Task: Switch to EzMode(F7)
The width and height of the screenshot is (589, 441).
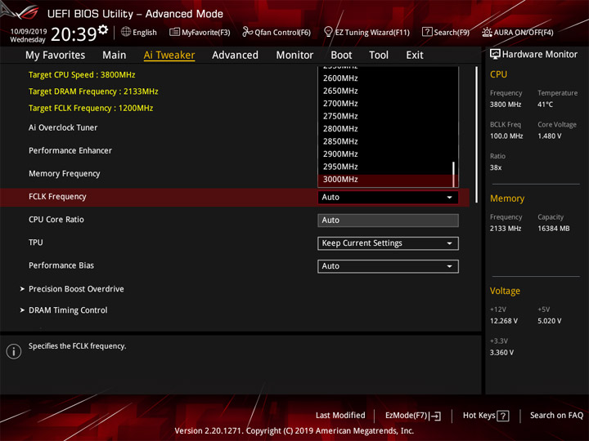Action: pos(413,416)
